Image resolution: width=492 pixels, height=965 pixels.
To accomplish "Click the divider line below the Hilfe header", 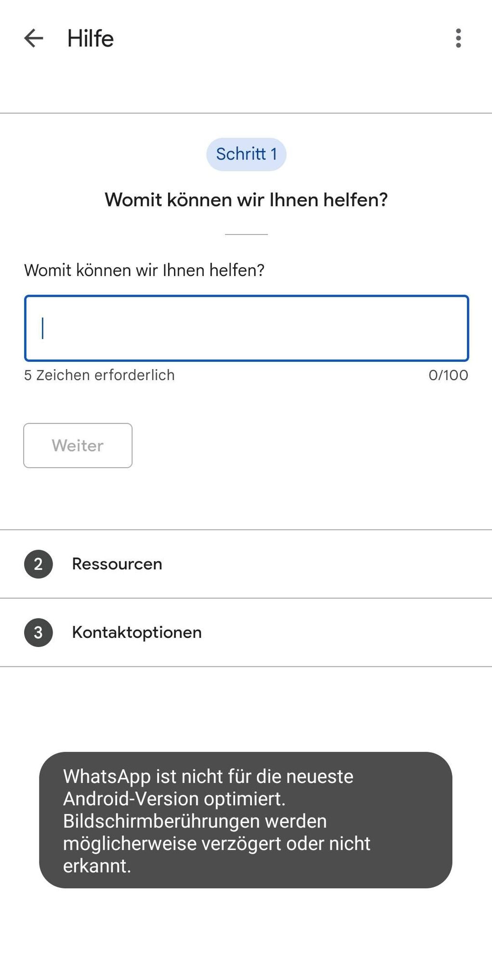I will coord(246,113).
